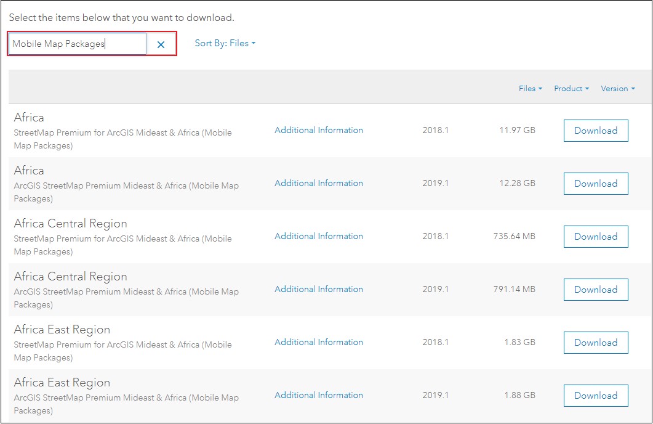653x424 pixels.
Task: Click the ArcGIS StreetMap Premium description in the 12.28 GB row
Action: pyautogui.click(x=126, y=192)
